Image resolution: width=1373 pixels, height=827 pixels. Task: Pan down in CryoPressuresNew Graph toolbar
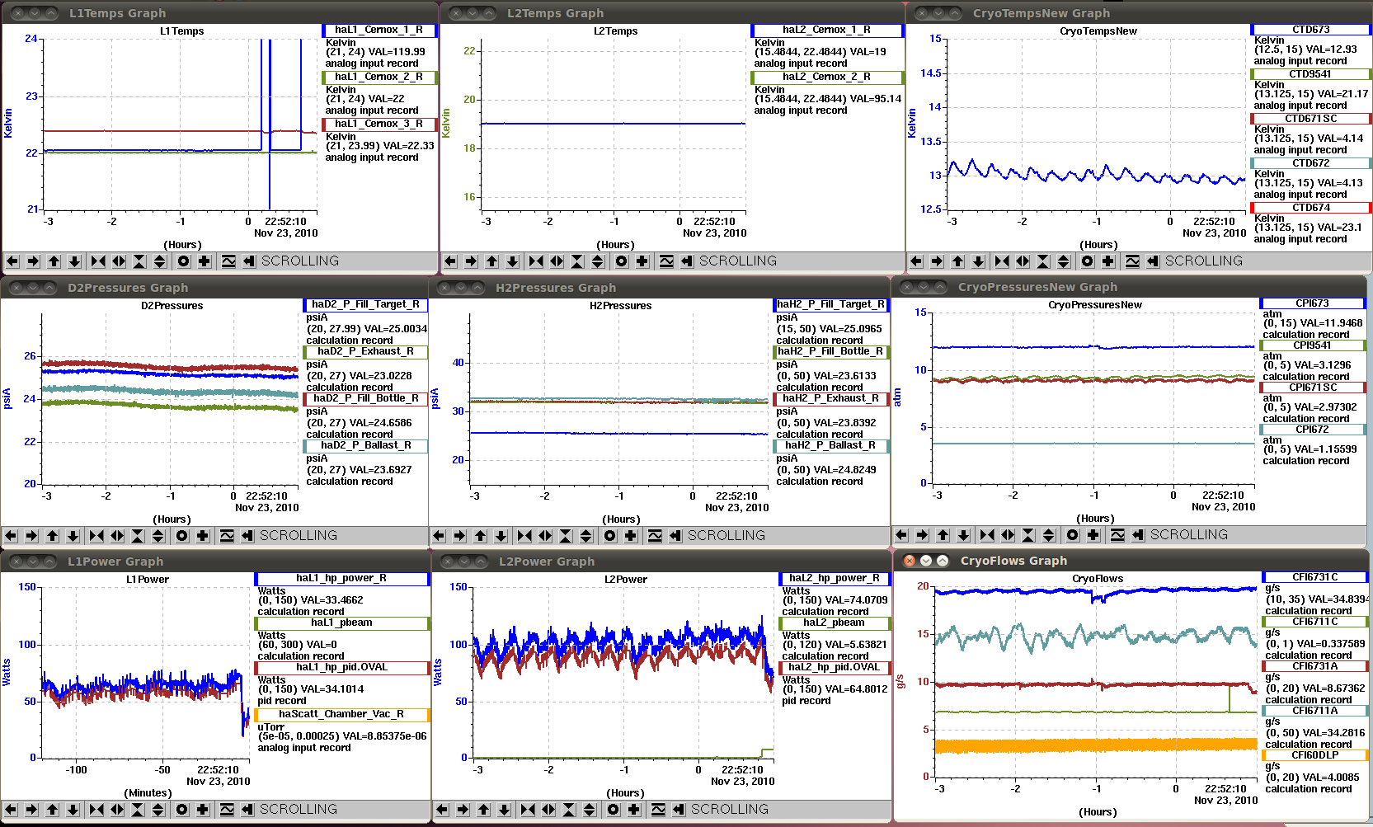(963, 535)
